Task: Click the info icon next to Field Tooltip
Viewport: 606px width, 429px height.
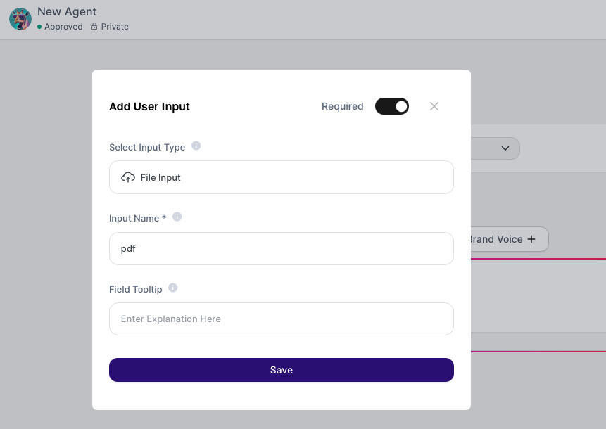Action: 172,288
